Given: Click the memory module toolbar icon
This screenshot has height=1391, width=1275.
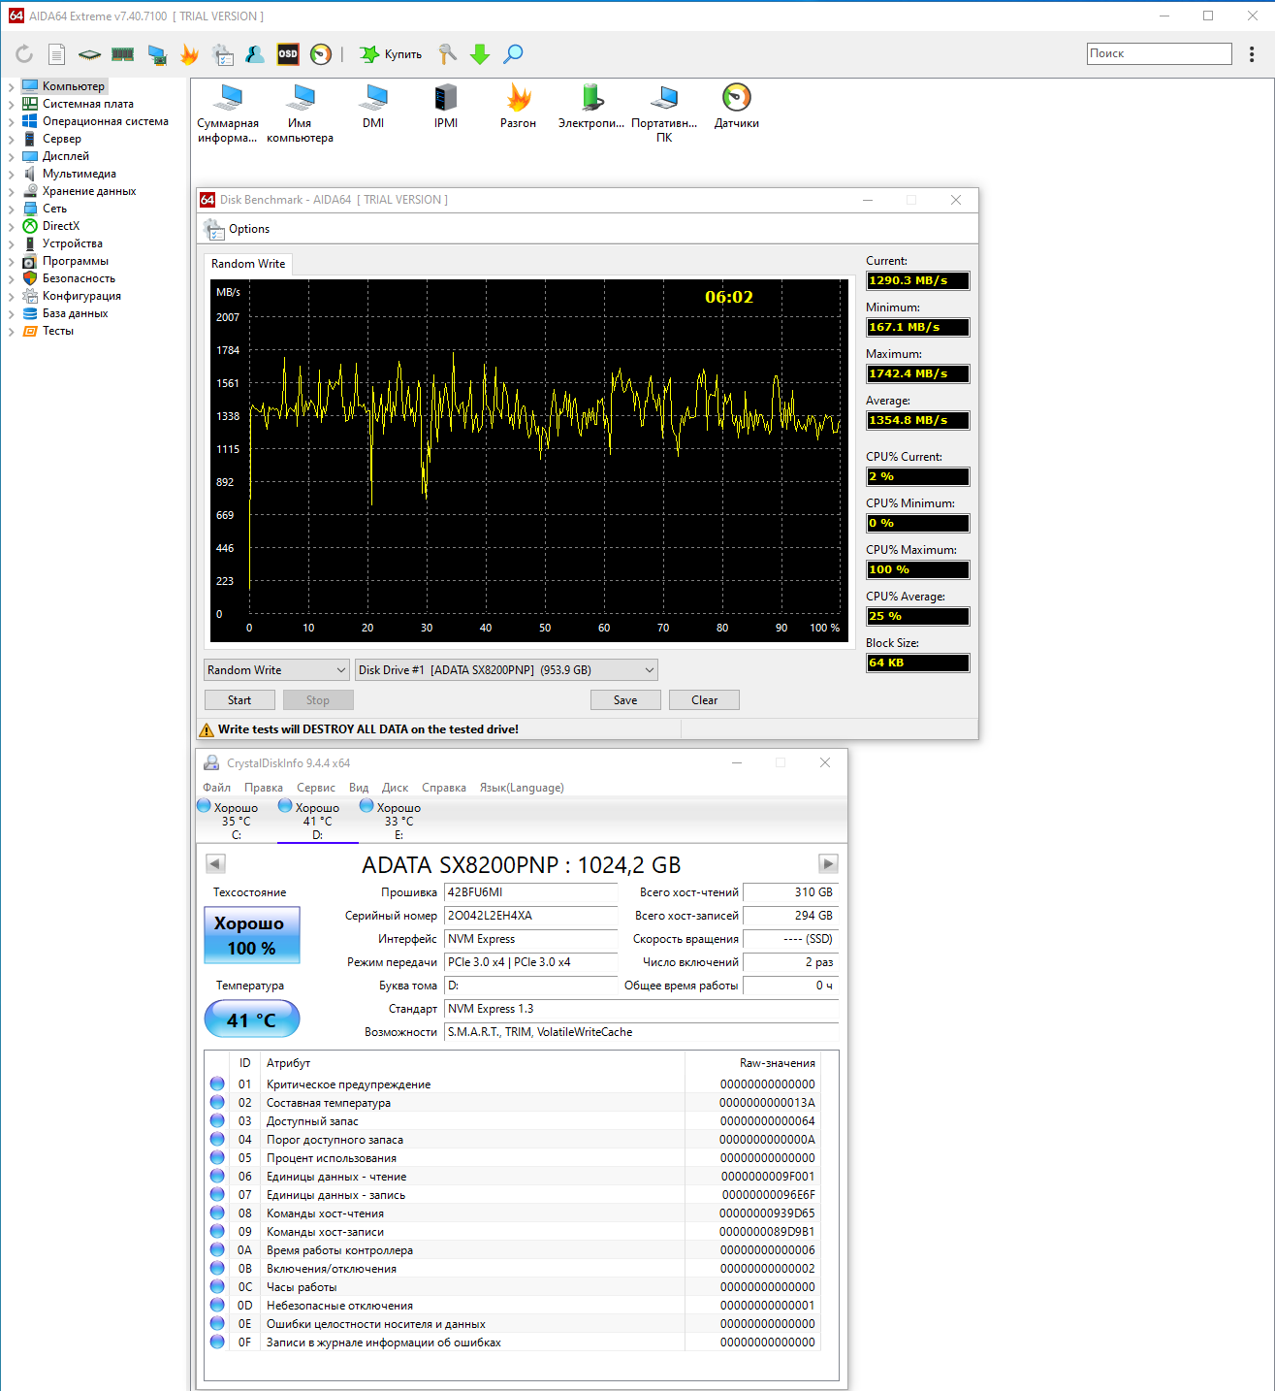Looking at the screenshot, I should (123, 54).
